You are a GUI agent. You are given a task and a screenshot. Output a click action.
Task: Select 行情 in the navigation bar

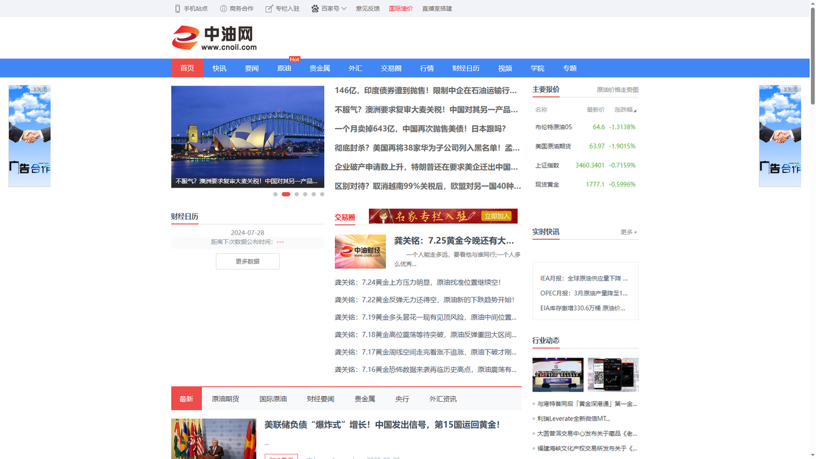point(427,68)
